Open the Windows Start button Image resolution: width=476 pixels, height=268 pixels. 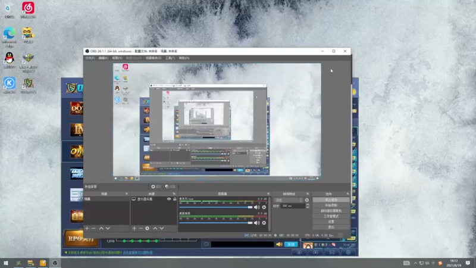(5, 263)
